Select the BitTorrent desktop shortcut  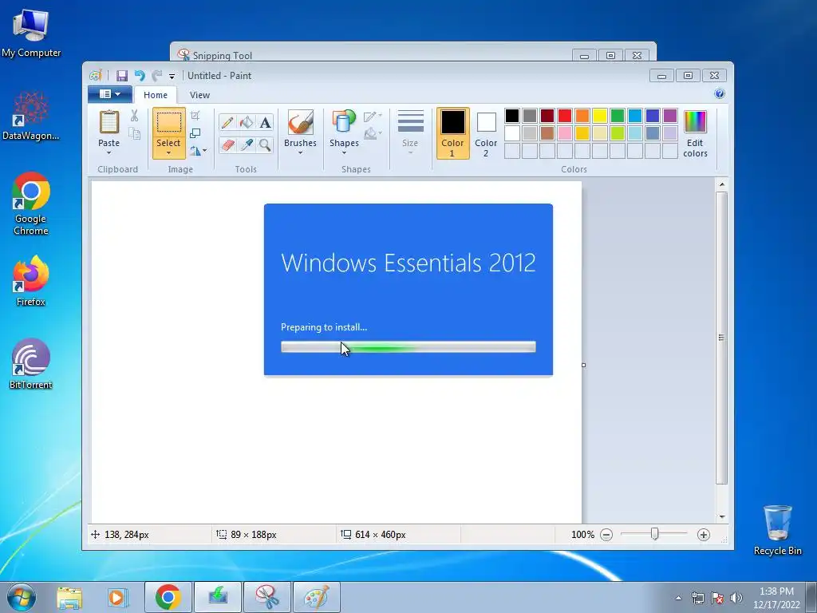pyautogui.click(x=31, y=364)
